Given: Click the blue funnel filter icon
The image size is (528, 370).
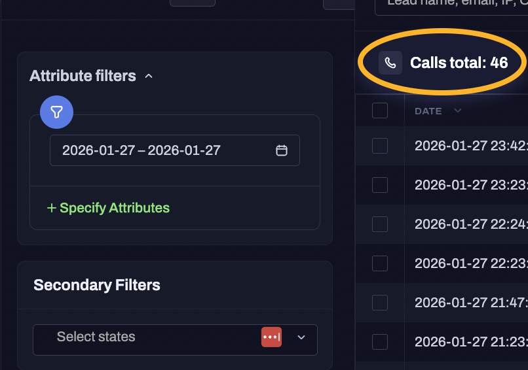Looking at the screenshot, I should 56,112.
